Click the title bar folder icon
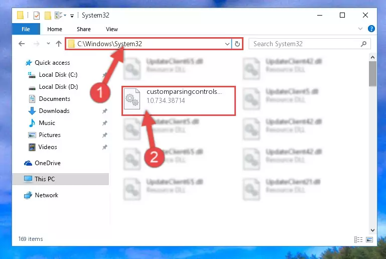This screenshot has height=259, width=386. pyautogui.click(x=20, y=15)
